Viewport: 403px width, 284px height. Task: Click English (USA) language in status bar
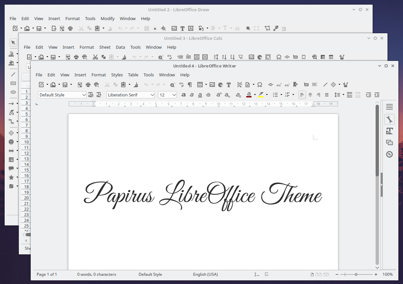coord(205,274)
